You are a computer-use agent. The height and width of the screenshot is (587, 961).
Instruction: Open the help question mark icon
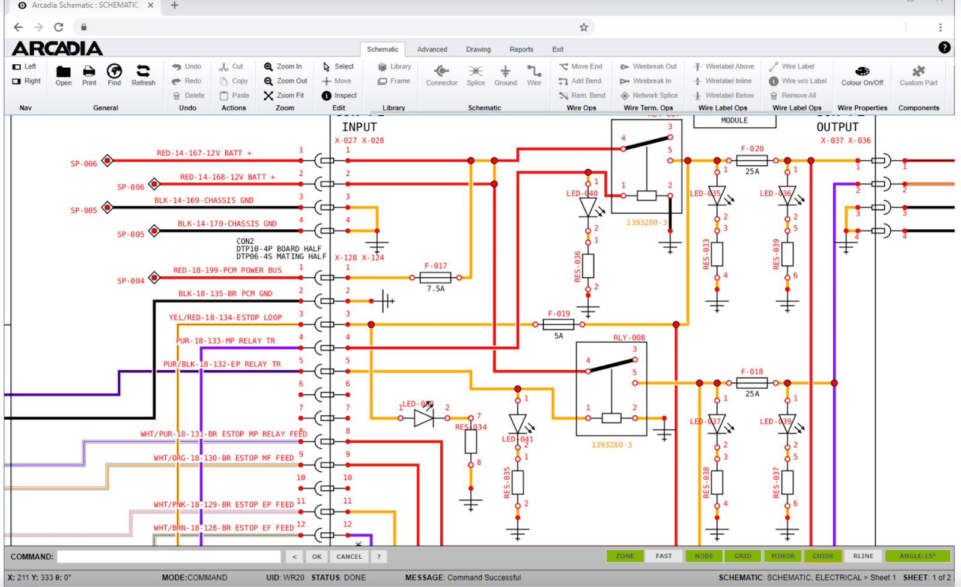(944, 47)
